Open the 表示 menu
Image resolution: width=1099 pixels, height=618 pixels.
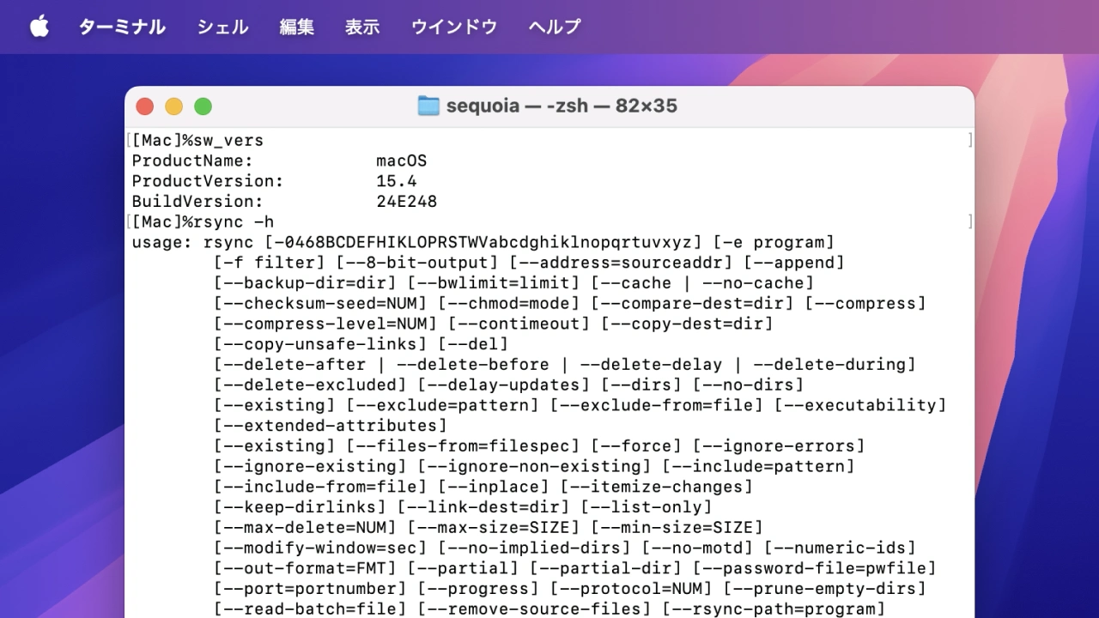point(361,27)
